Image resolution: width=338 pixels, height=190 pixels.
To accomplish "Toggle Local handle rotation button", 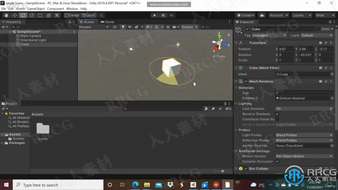I will 88,15.
